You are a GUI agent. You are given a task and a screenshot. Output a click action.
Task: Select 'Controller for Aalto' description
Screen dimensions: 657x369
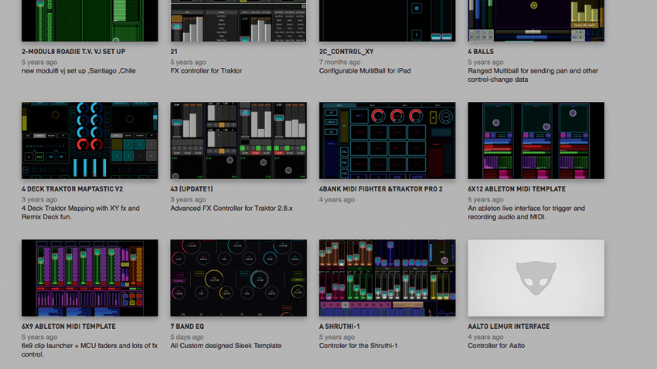point(496,346)
